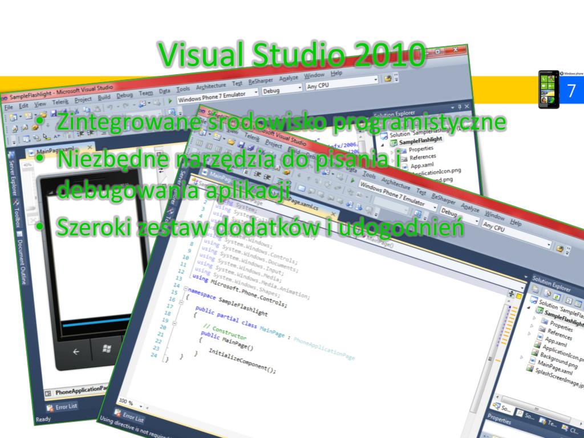Close the MainPage.xaml tab in back window
The width and height of the screenshot is (584, 438).
(x=90, y=147)
